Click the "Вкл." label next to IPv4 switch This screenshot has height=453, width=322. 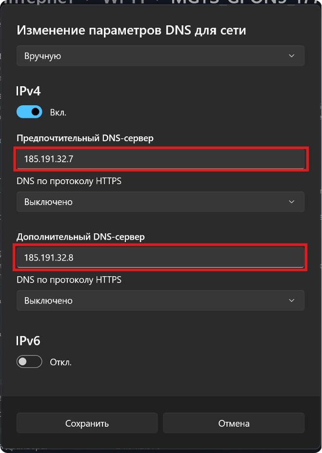pyautogui.click(x=58, y=113)
